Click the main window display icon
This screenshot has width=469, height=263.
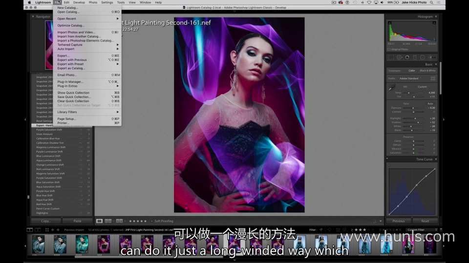click(30, 229)
